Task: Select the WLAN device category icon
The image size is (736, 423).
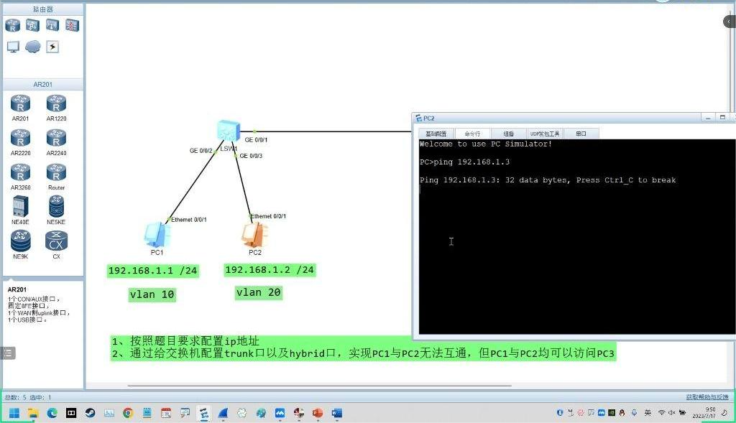Action: tap(52, 25)
